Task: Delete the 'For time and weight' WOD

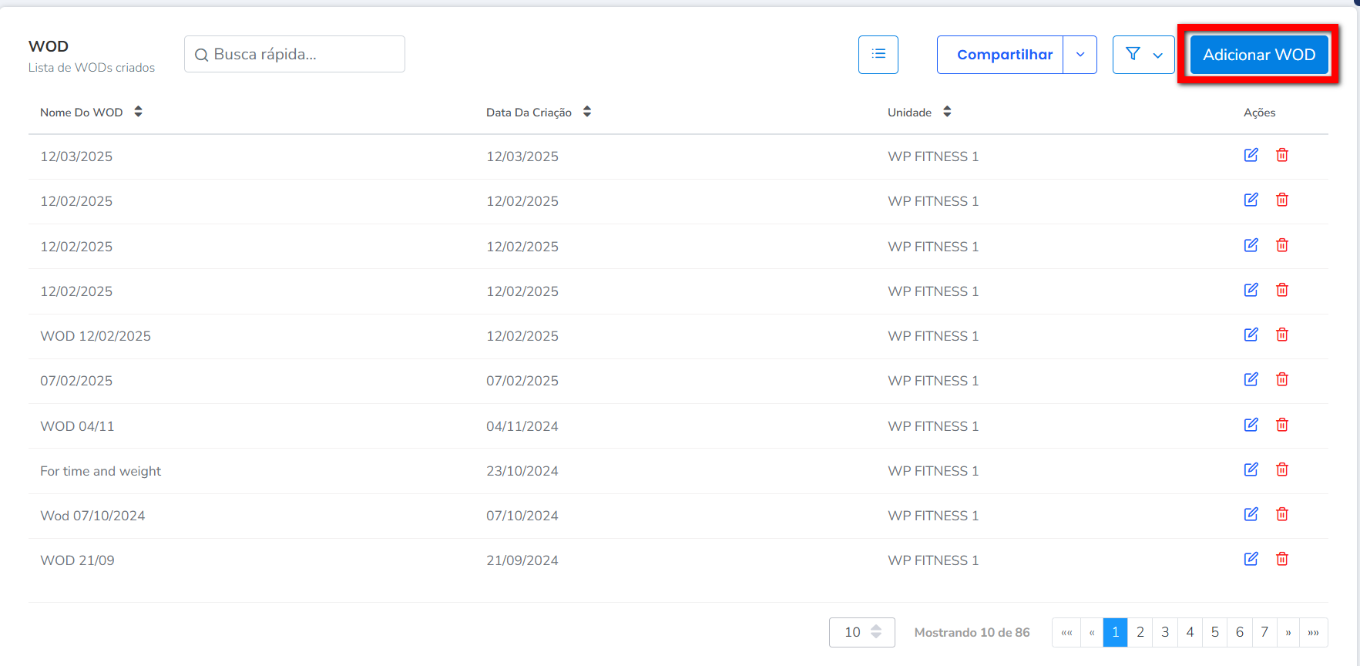Action: (1281, 469)
